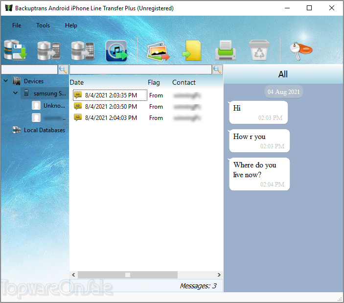Screen dimensions: 344x303
Task: Click the "How r you" chat bubble
Action: (259, 140)
